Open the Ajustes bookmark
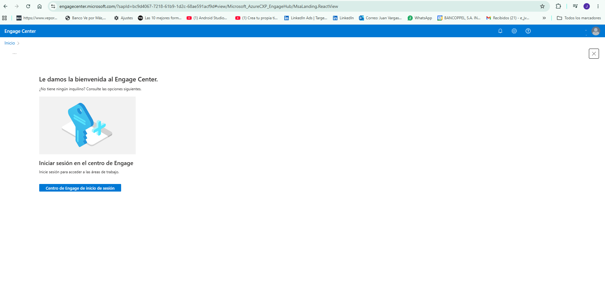This screenshot has width=605, height=302. pyautogui.click(x=124, y=18)
